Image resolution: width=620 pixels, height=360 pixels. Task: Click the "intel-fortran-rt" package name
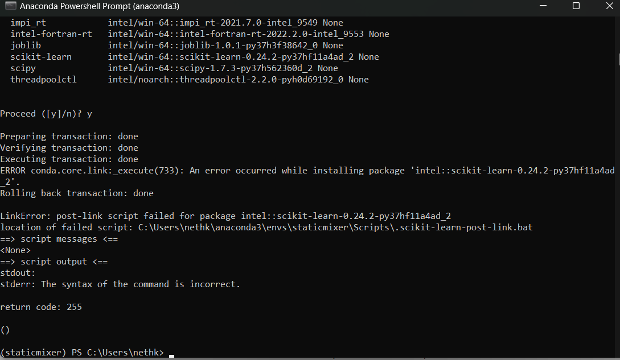point(51,34)
